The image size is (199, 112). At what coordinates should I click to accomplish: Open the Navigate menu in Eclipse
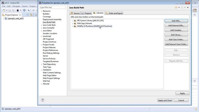point(16,6)
